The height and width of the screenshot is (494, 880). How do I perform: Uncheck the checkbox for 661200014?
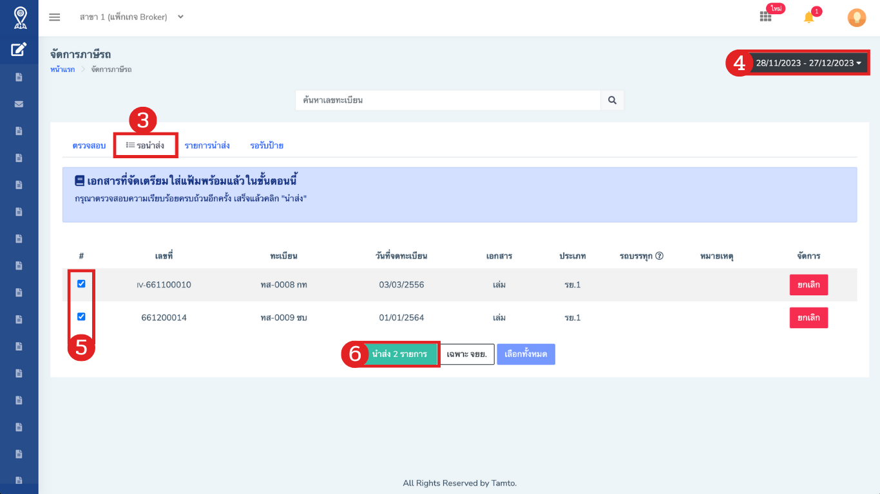click(x=81, y=316)
